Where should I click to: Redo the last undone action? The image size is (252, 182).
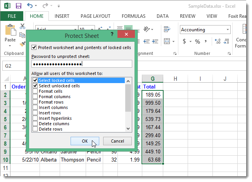point(45,6)
